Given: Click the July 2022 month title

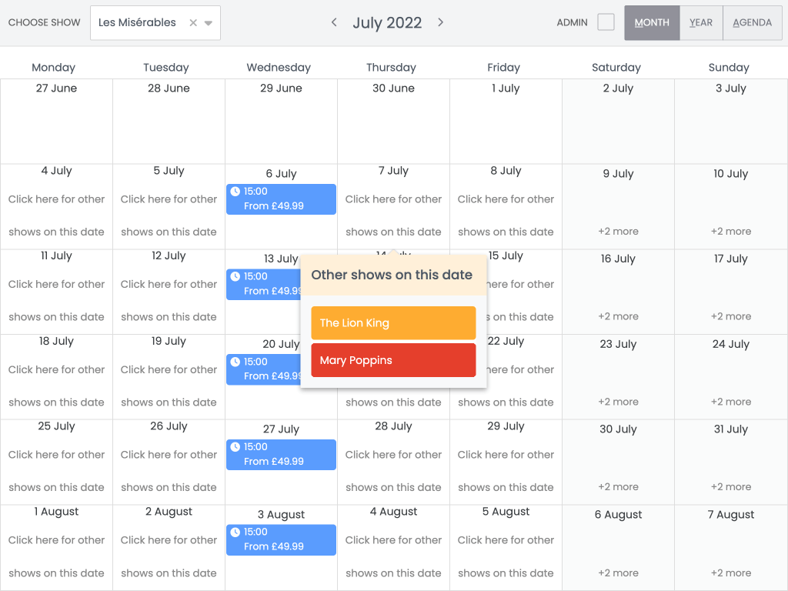Looking at the screenshot, I should coord(387,22).
